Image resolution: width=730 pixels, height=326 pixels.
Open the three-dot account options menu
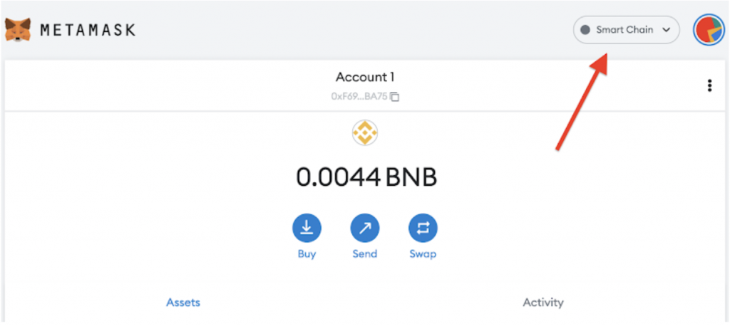709,85
